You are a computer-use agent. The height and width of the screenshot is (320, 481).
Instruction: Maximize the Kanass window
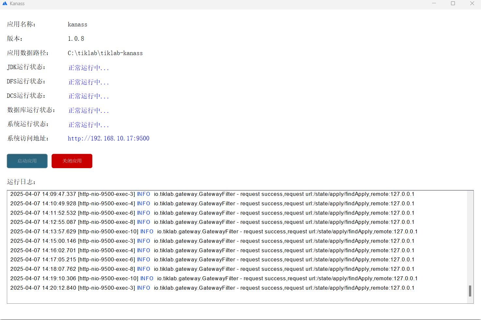tap(453, 4)
